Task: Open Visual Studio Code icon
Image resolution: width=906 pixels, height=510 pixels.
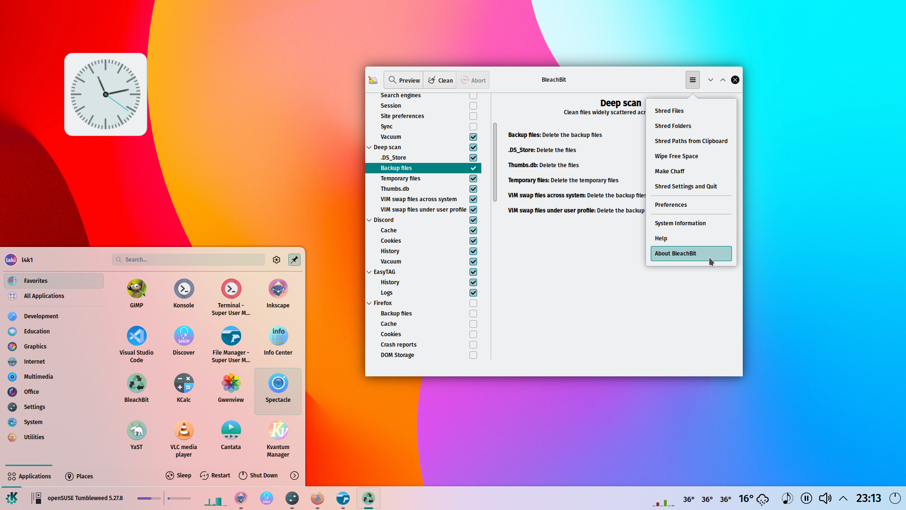Action: click(136, 344)
